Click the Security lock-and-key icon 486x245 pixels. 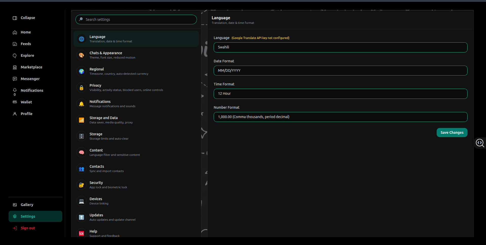tap(82, 185)
